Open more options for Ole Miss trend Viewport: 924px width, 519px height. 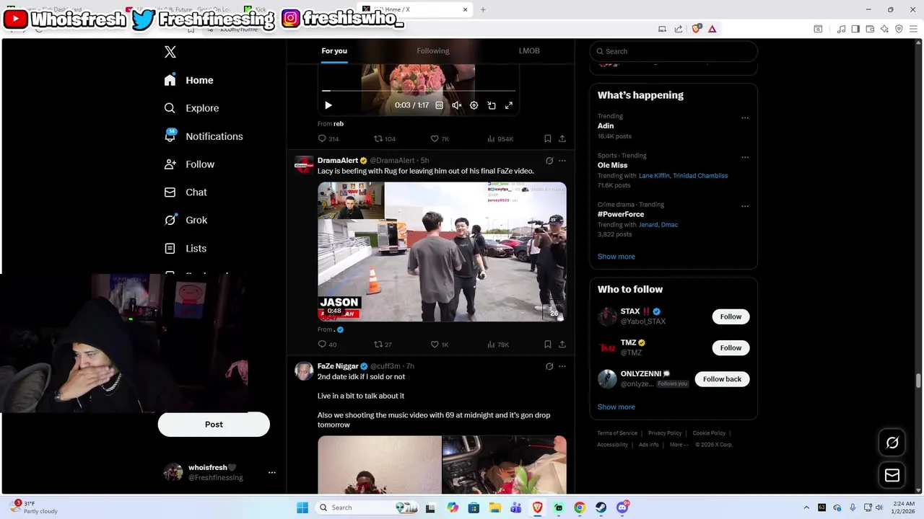[745, 157]
